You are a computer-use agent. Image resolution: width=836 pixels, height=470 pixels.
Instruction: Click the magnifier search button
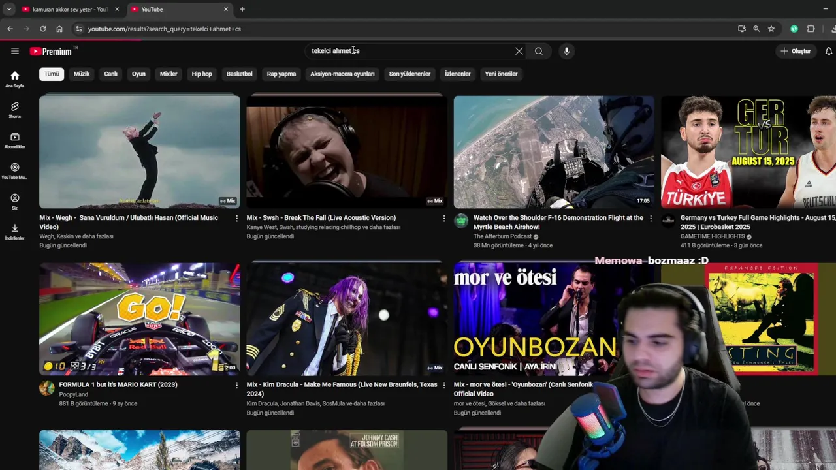[539, 51]
